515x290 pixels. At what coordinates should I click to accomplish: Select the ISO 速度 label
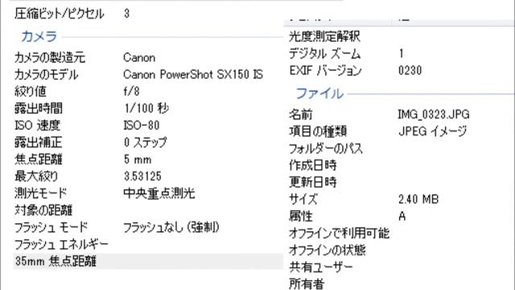coord(38,126)
